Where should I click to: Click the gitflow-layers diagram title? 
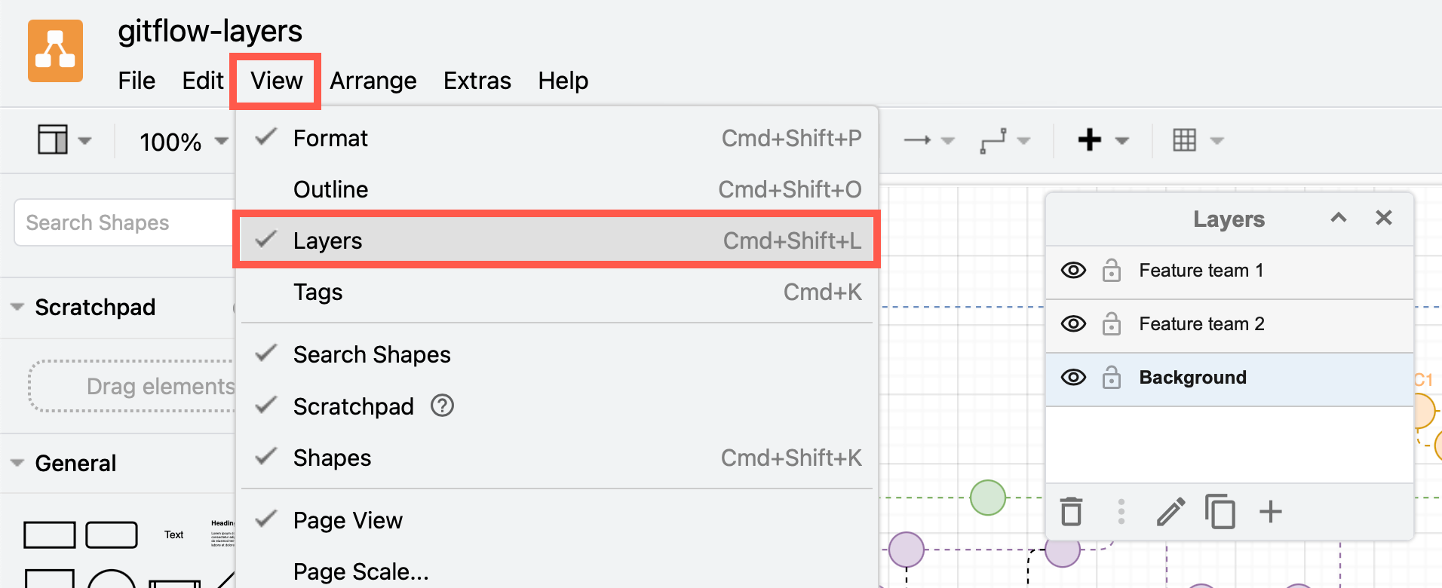210,31
